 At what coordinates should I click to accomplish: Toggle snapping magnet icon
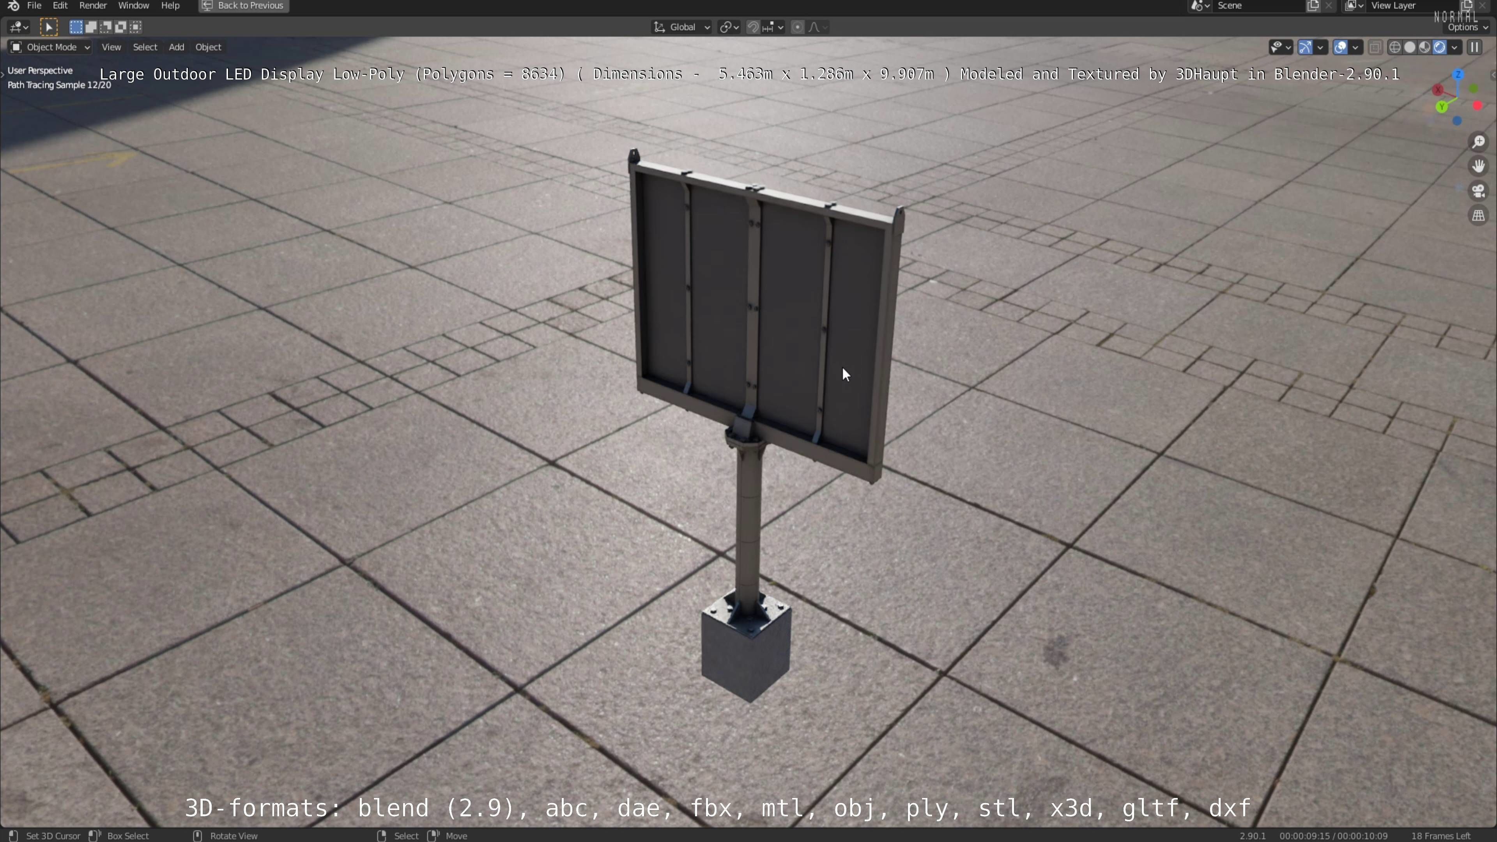[753, 27]
